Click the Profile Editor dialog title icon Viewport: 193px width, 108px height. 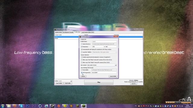coord(80,37)
